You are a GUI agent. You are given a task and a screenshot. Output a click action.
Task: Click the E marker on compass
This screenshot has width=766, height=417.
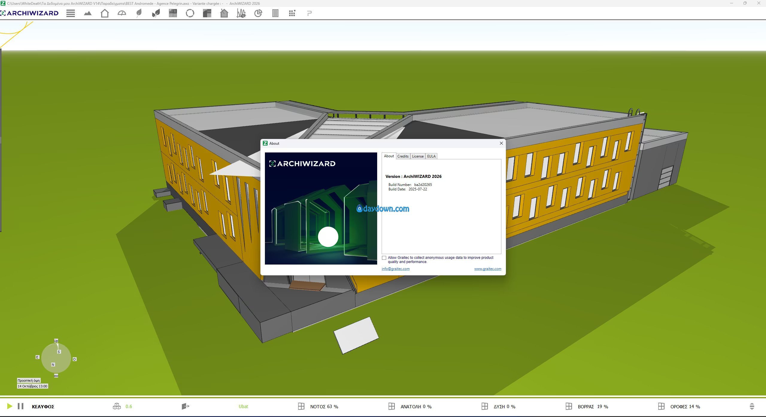[37, 357]
